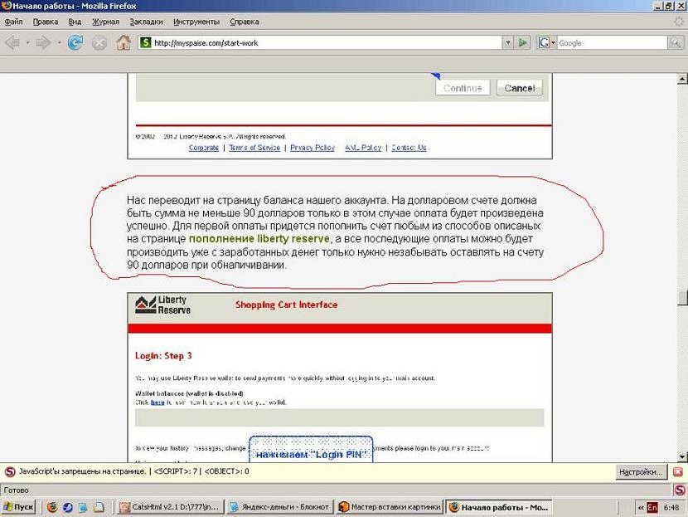Launch Firefox from the quick launch icon
The image size is (688, 517).
coord(52,507)
